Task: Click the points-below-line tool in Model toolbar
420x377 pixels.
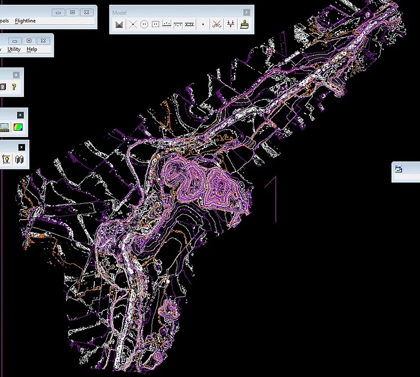Action: tap(178, 25)
